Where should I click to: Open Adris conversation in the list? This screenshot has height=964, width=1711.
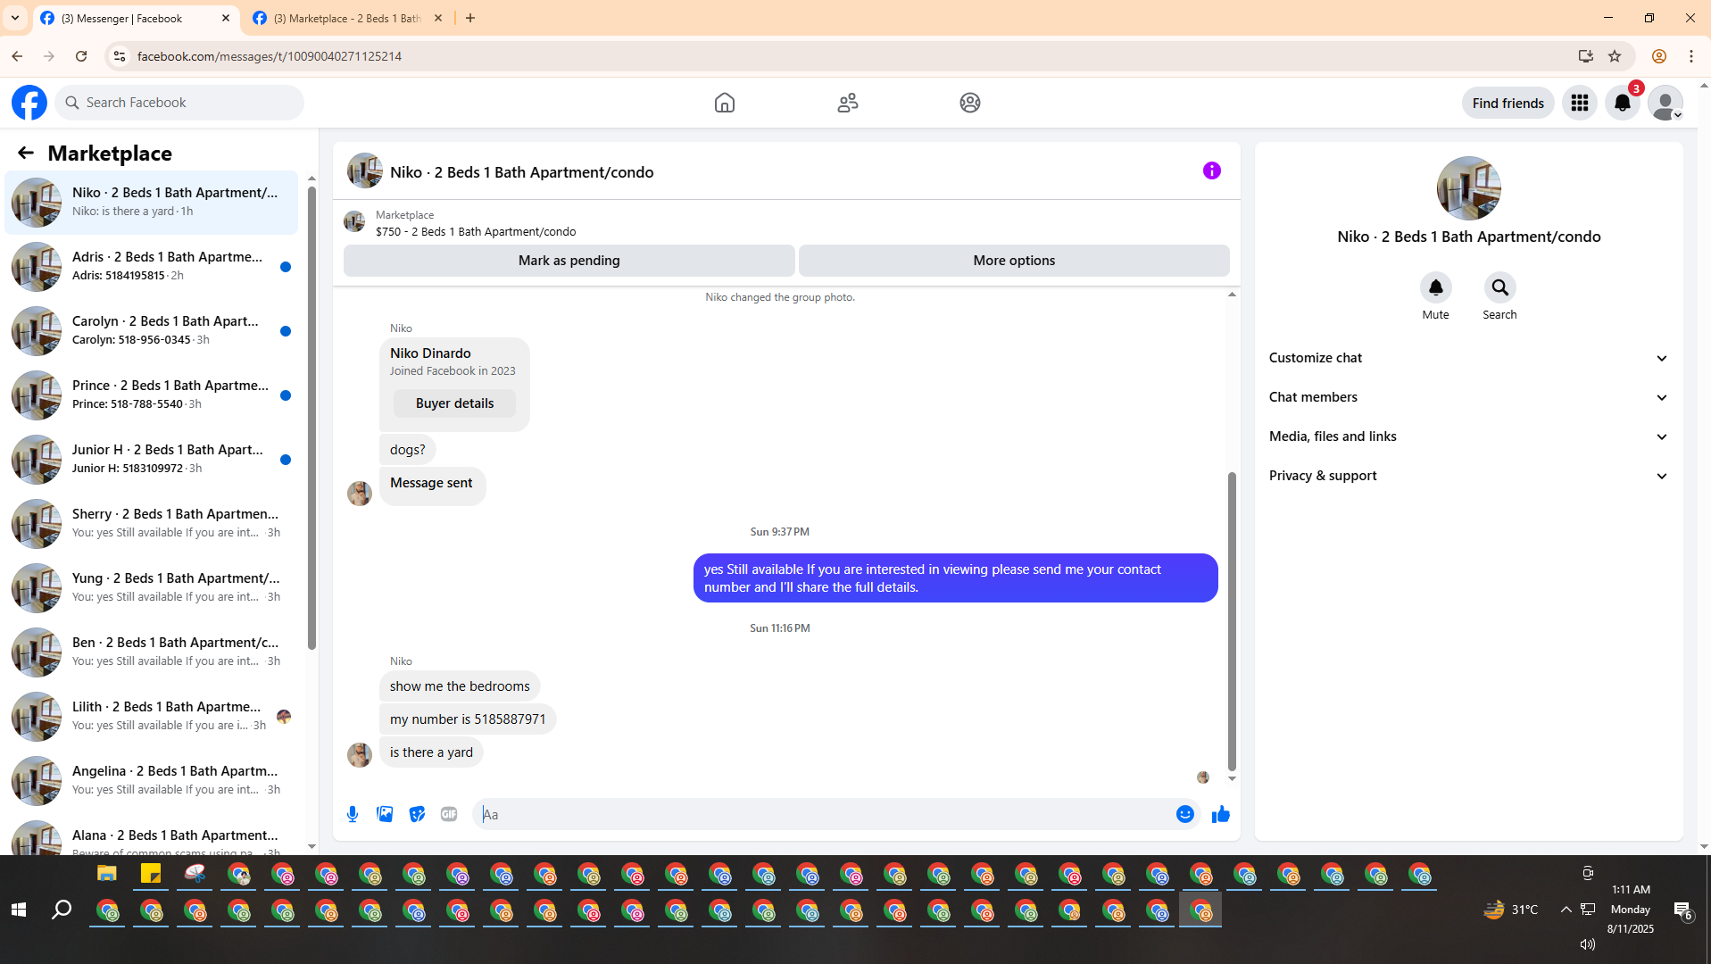coord(152,266)
